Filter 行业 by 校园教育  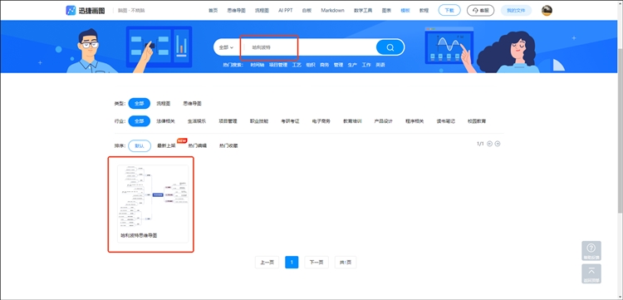click(x=477, y=121)
